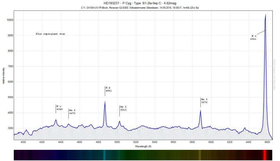Click the 6000 tick on the wavelength axis
This screenshot has width=280, height=161.
coord(211,142)
